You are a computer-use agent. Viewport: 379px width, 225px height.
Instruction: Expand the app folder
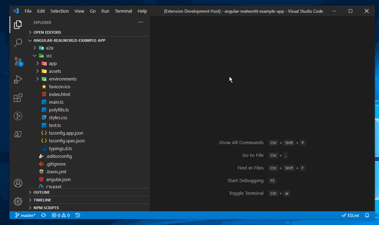click(x=88, y=64)
